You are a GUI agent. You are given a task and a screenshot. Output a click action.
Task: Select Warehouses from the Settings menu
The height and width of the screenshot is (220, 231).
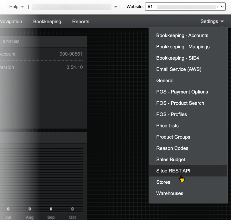170,193
